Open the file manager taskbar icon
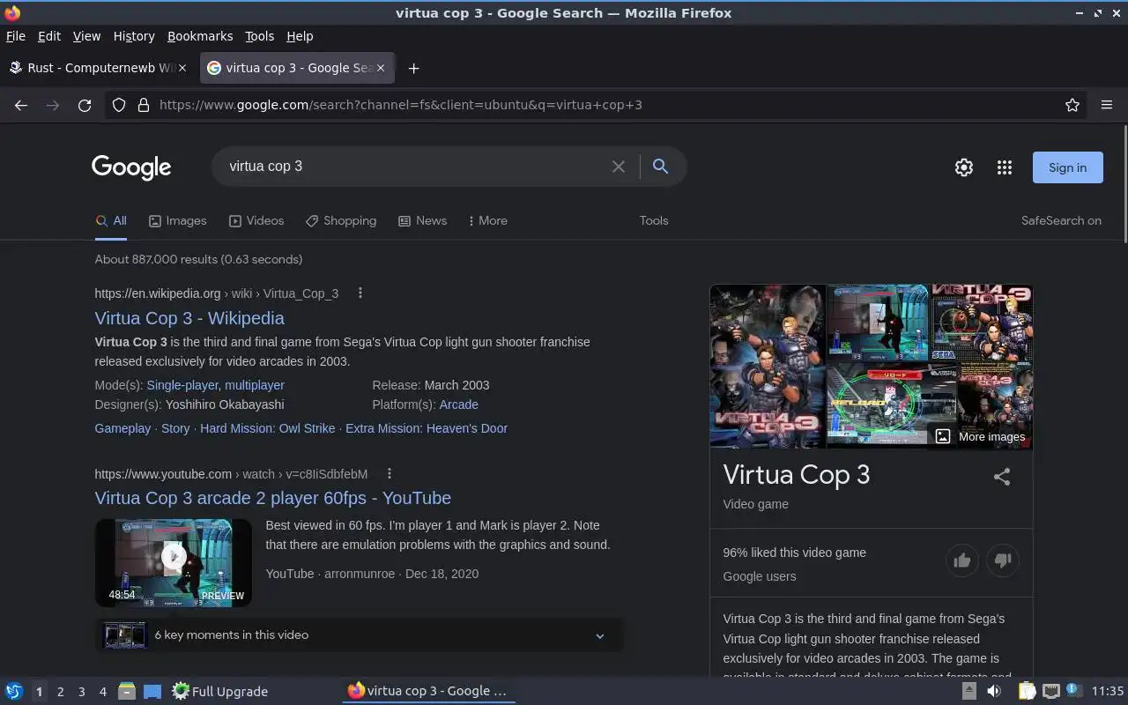Viewport: 1128px width, 705px height. coord(127,691)
